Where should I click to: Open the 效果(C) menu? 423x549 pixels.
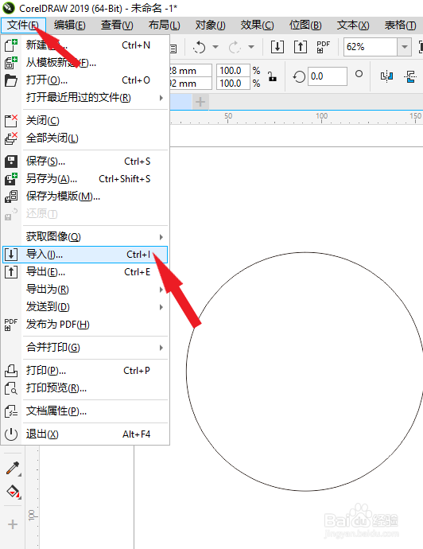click(257, 25)
